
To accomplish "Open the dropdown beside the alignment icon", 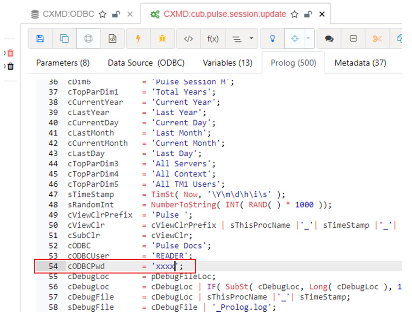I will click(251, 38).
